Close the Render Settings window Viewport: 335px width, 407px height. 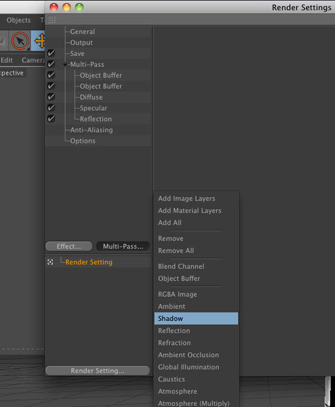[54, 7]
